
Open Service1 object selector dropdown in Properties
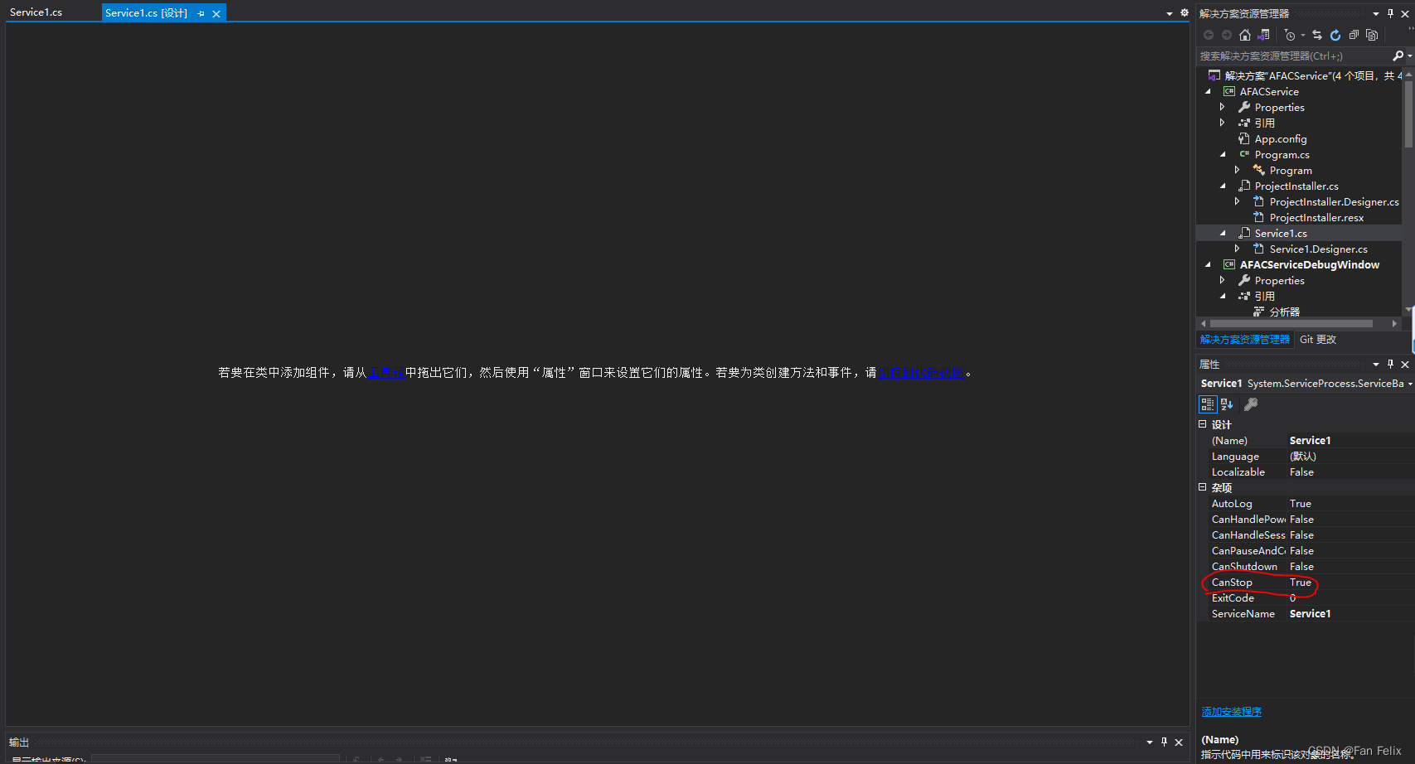[x=1409, y=384]
